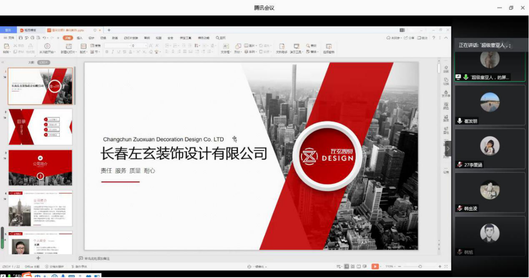Toggle the slides tab above the thumbnail pane
The height and width of the screenshot is (278, 529).
click(44, 62)
